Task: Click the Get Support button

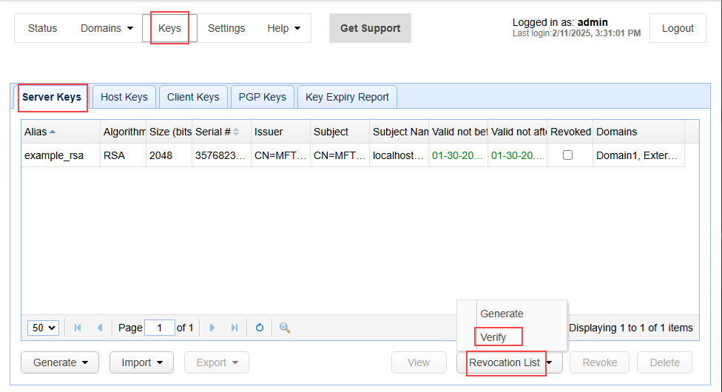Action: (x=370, y=28)
